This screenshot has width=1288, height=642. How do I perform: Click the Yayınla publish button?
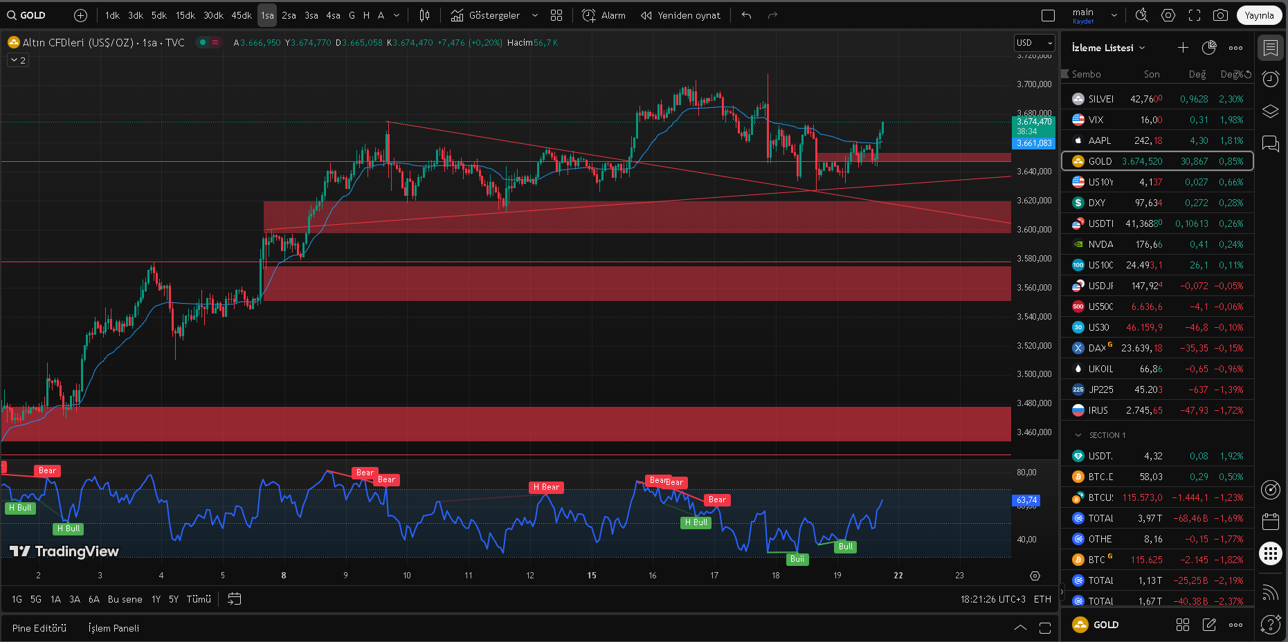[1259, 15]
